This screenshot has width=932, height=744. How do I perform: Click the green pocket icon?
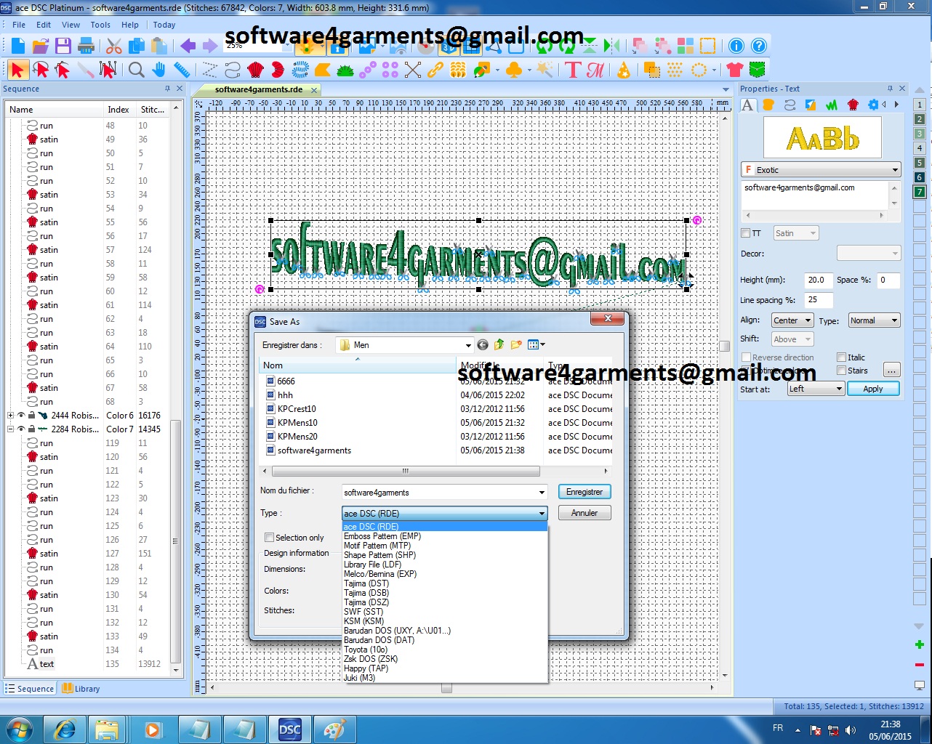(758, 70)
